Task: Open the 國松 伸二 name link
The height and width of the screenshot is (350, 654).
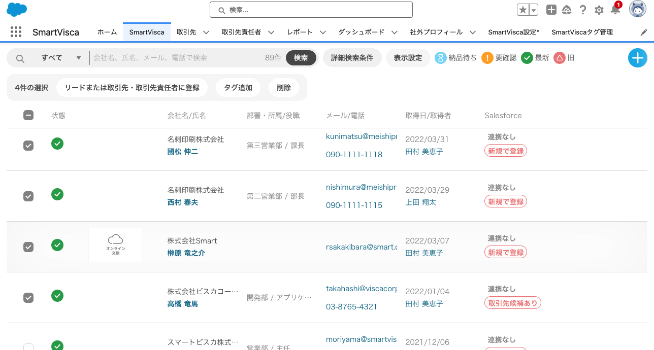Action: tap(183, 152)
